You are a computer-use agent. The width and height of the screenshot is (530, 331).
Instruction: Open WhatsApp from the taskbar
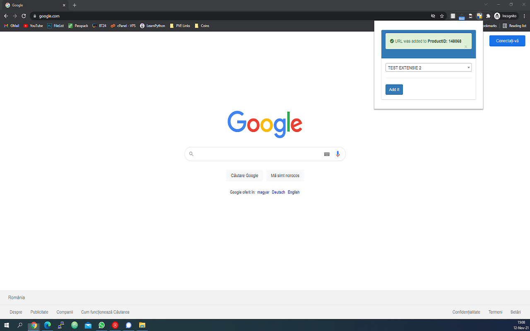(101, 325)
